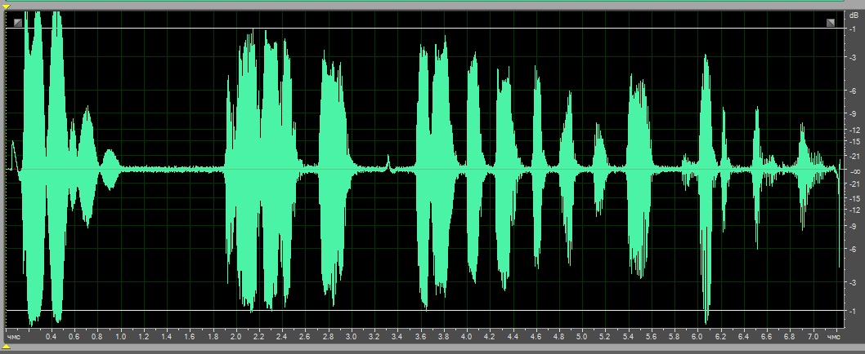Image resolution: width=865 pixels, height=354 pixels.
Task: Click the silent gap near 1.4 seconds
Action: click(167, 170)
